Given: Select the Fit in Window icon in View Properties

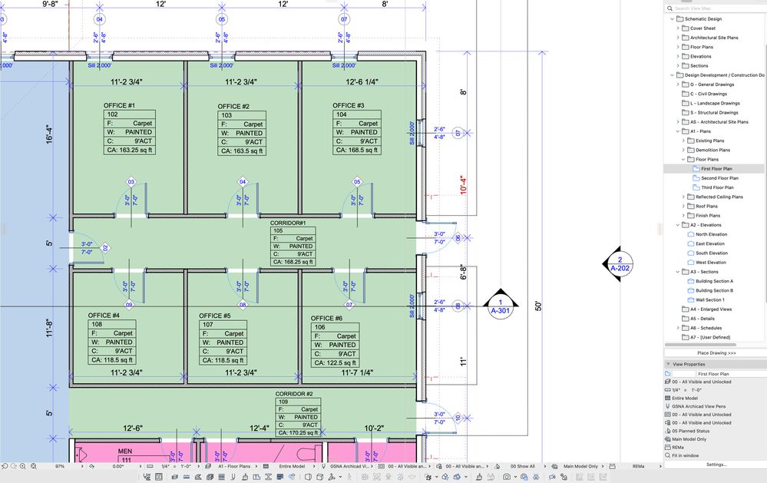Looking at the screenshot, I should coord(667,455).
